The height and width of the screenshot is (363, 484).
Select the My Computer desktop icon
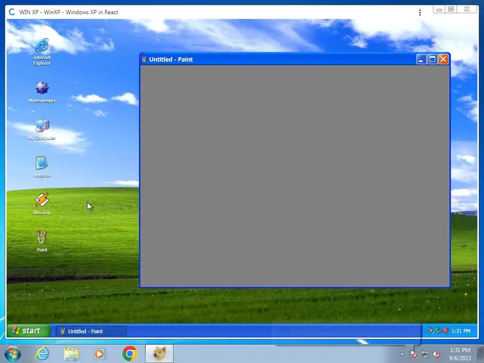(x=42, y=130)
